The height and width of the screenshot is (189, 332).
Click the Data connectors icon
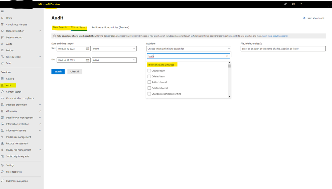pyautogui.click(x=2, y=37)
